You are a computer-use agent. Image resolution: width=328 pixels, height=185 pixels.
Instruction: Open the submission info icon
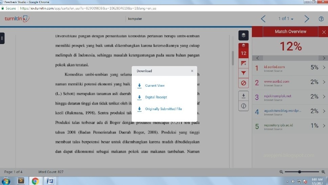243,106
